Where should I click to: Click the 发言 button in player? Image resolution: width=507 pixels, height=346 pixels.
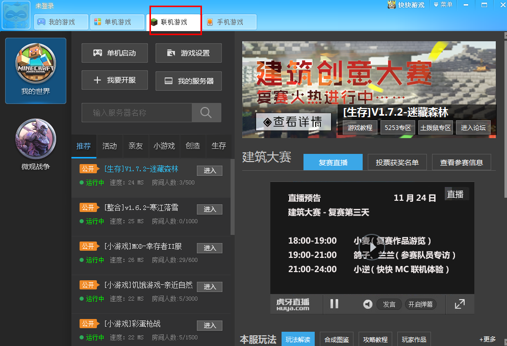tap(389, 304)
